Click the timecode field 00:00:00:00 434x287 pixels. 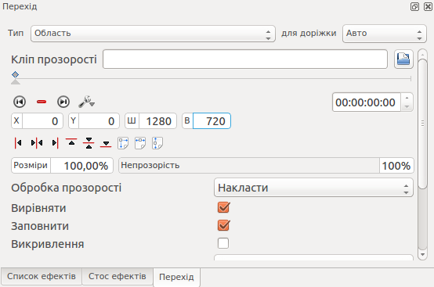click(366, 102)
